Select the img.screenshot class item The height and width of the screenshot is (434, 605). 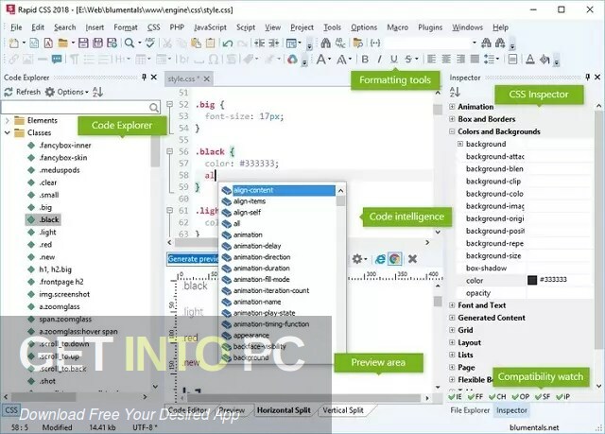(x=64, y=294)
